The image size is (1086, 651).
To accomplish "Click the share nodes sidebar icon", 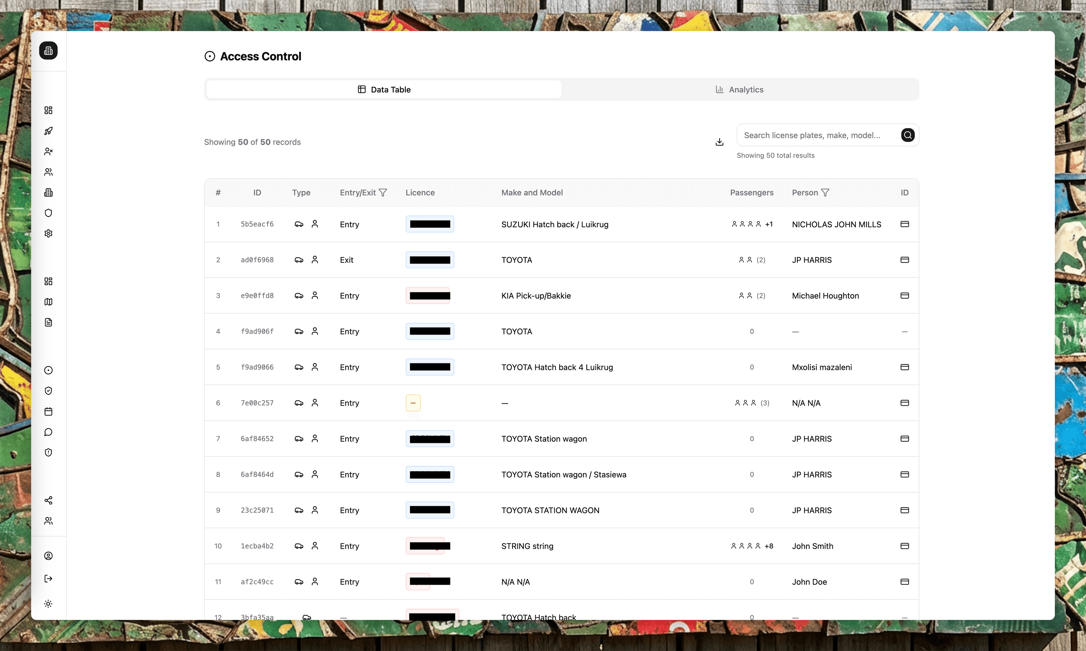I will [48, 500].
